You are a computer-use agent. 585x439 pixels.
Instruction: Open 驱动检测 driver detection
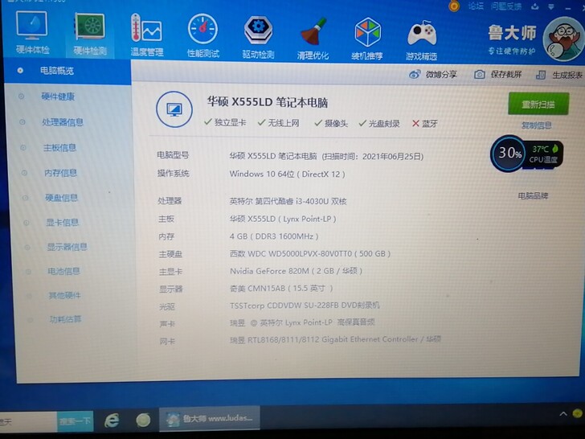[258, 37]
